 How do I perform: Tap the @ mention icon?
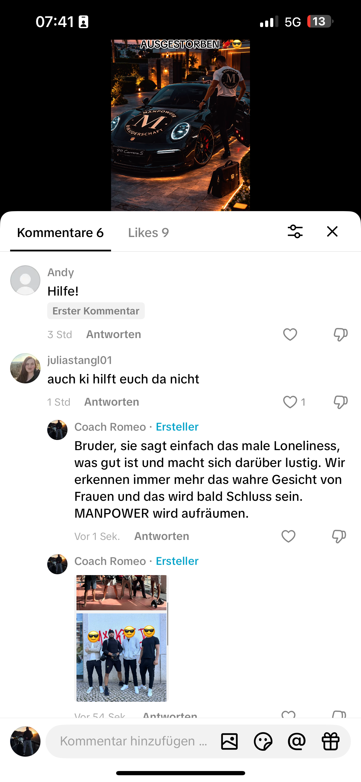coord(296,741)
